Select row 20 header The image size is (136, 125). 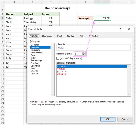coord(3,87)
